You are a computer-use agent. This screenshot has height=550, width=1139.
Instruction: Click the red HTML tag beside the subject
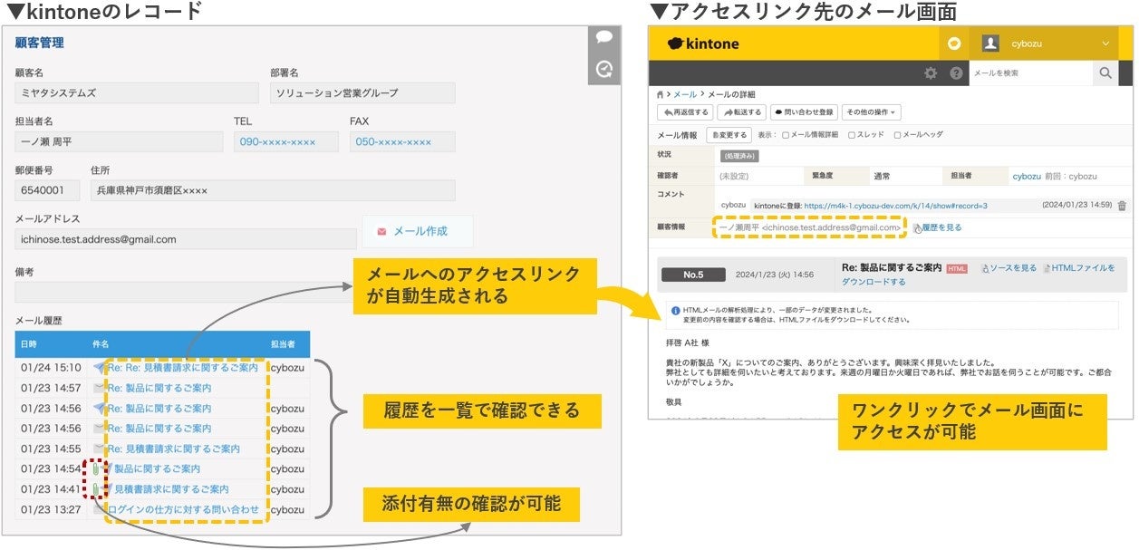point(957,268)
